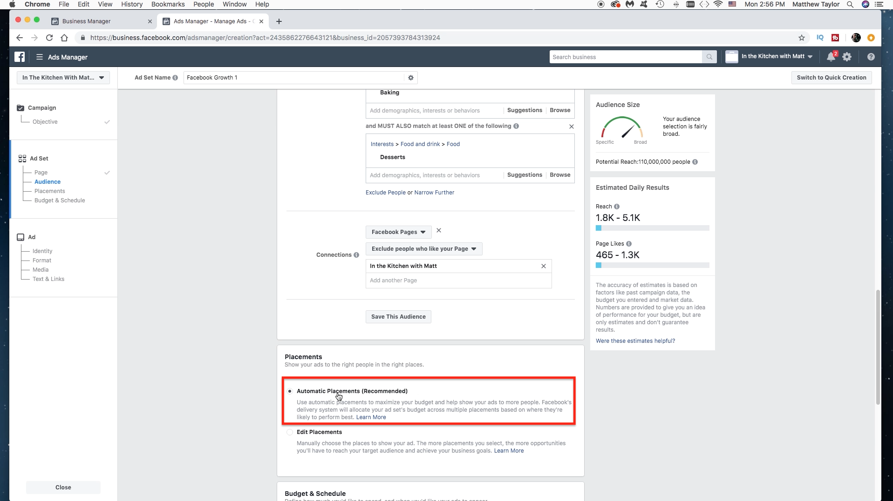Screen dimensions: 893x501
Task: Click the page vertical scrollbar
Action: coord(878,347)
